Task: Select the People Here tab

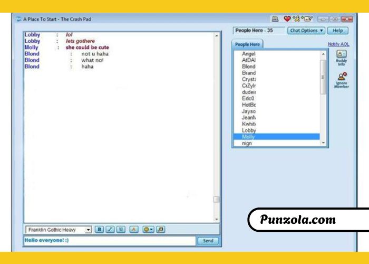Action: 248,45
